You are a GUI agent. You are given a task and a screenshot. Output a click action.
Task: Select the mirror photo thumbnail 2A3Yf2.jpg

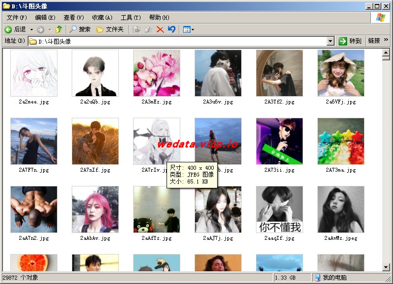pos(280,73)
